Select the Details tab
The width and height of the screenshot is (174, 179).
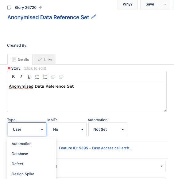20,60
